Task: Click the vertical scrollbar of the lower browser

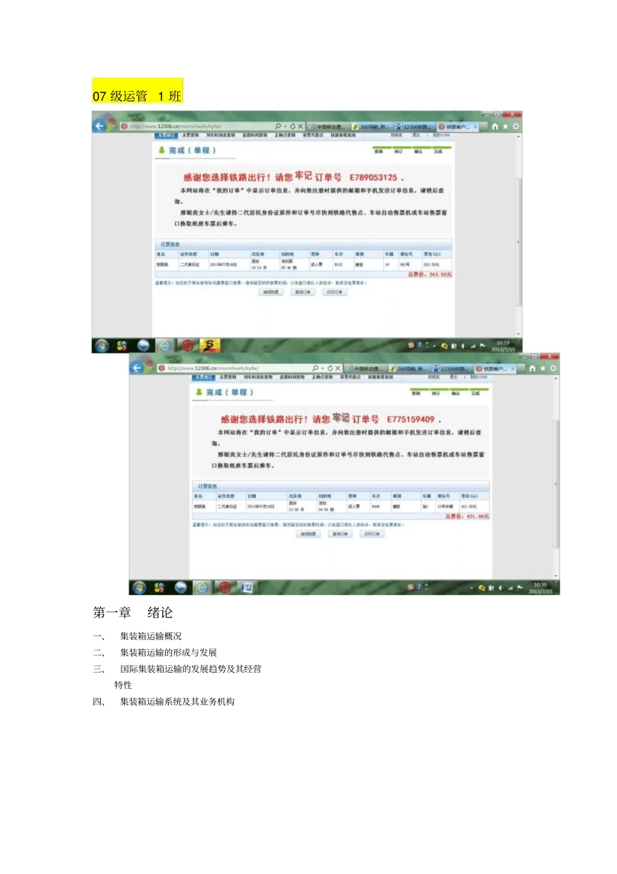Action: click(556, 478)
